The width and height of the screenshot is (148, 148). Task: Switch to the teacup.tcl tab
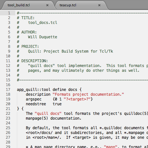click(x=68, y=5)
